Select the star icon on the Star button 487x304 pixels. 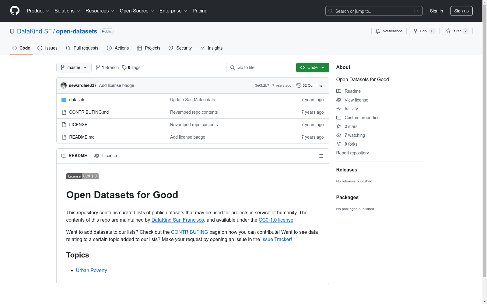(x=448, y=31)
